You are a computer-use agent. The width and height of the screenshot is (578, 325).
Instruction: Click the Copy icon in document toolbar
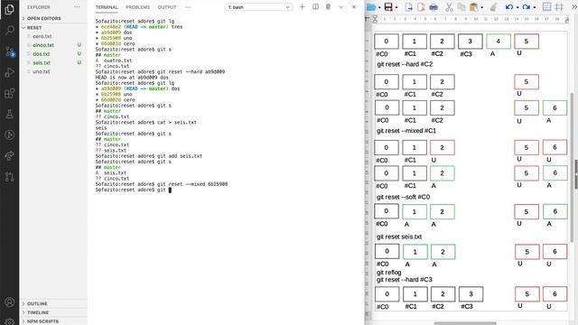click(x=461, y=7)
